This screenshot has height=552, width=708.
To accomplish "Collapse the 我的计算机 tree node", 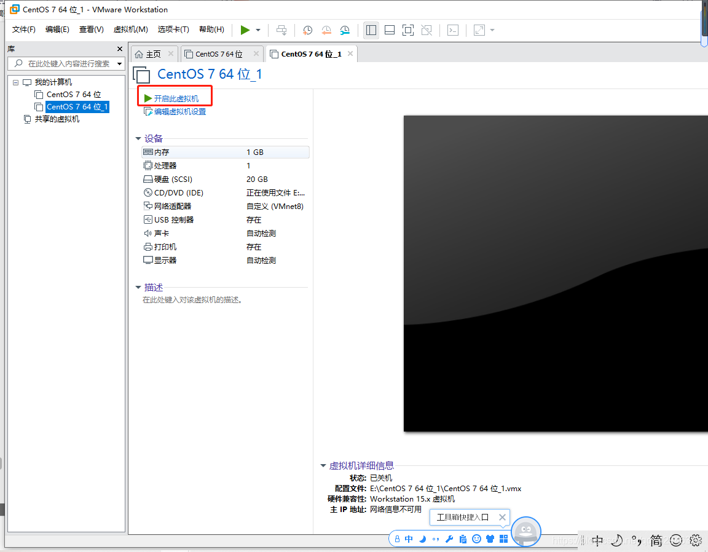I will (16, 82).
